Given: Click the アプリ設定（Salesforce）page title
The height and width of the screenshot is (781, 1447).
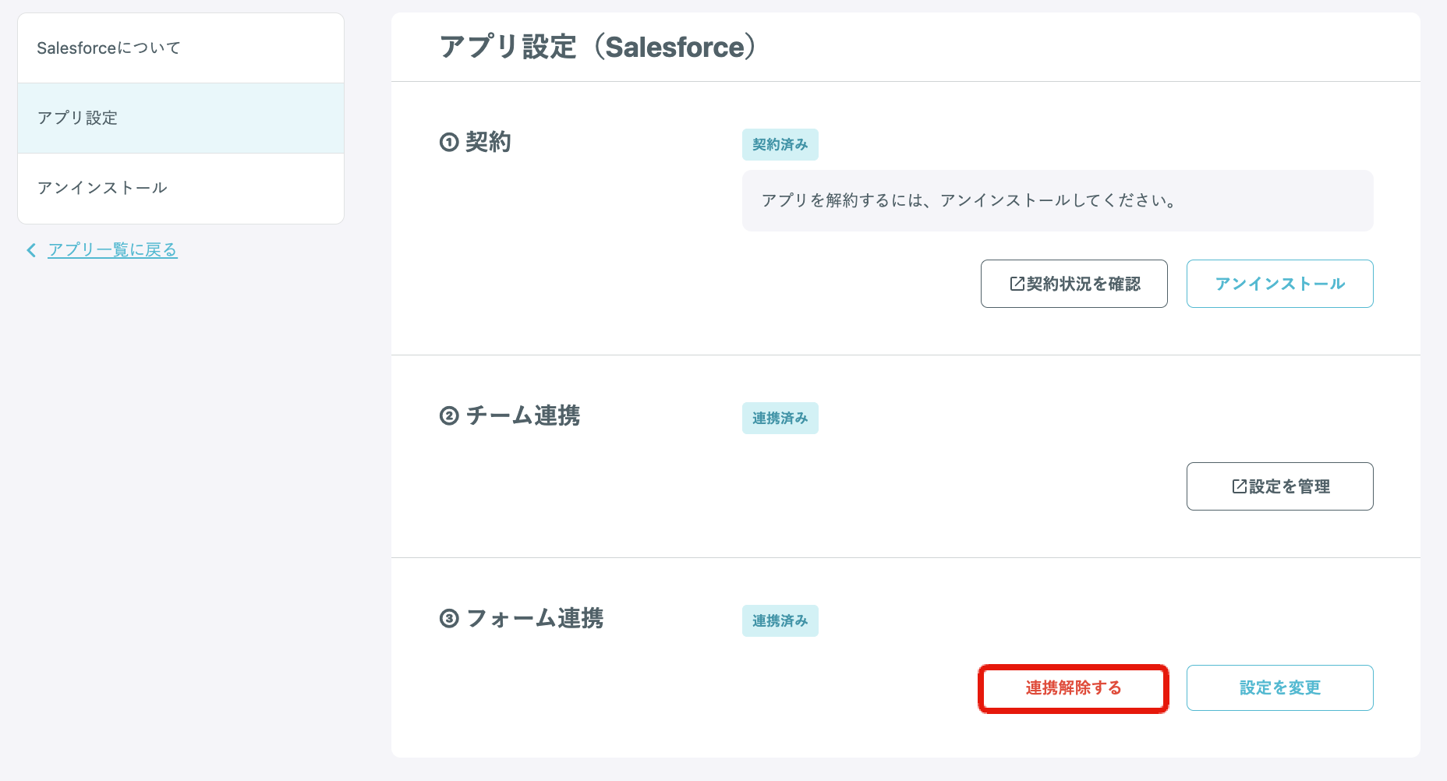Looking at the screenshot, I should pyautogui.click(x=598, y=47).
